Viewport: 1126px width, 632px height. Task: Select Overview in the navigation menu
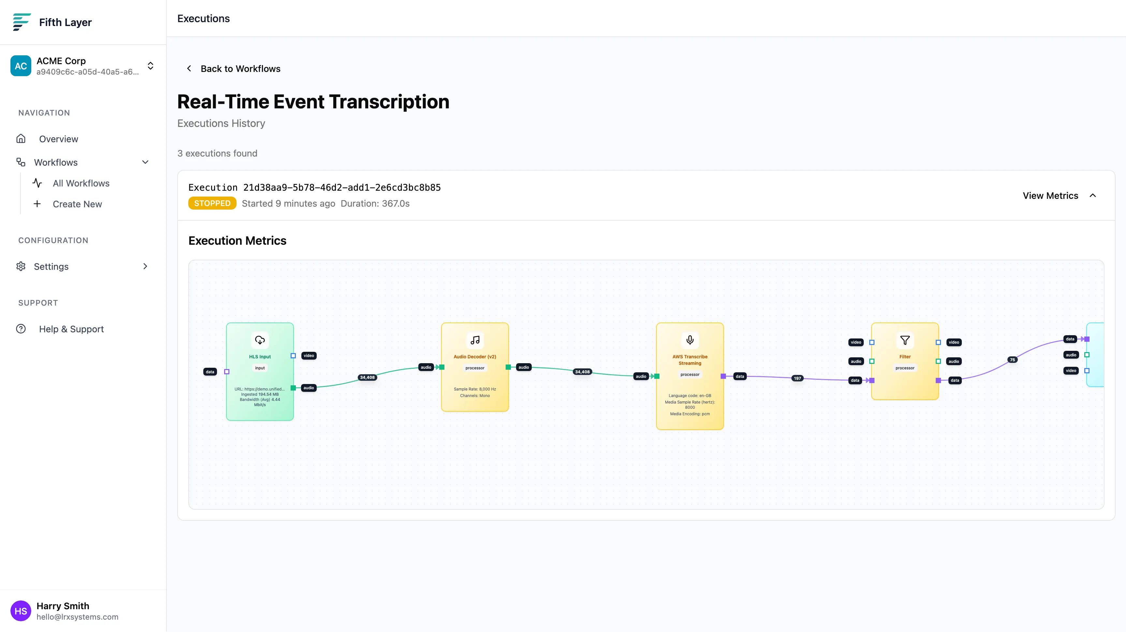[58, 139]
